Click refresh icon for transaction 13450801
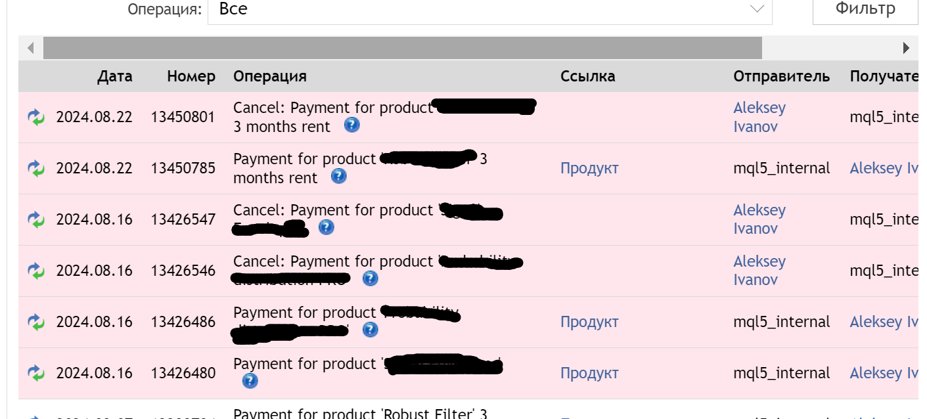 tap(36, 118)
